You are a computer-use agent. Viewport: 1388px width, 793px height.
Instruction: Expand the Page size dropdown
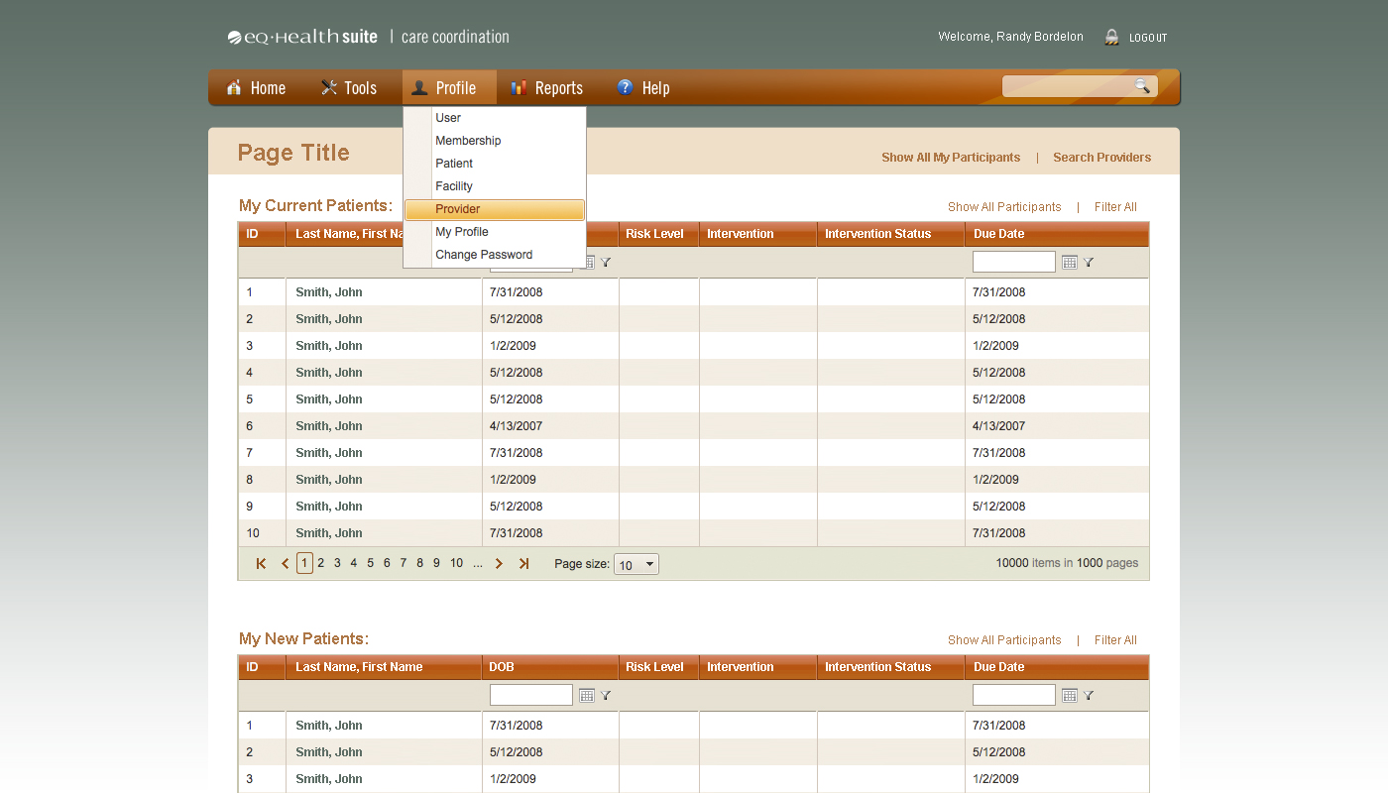point(649,564)
